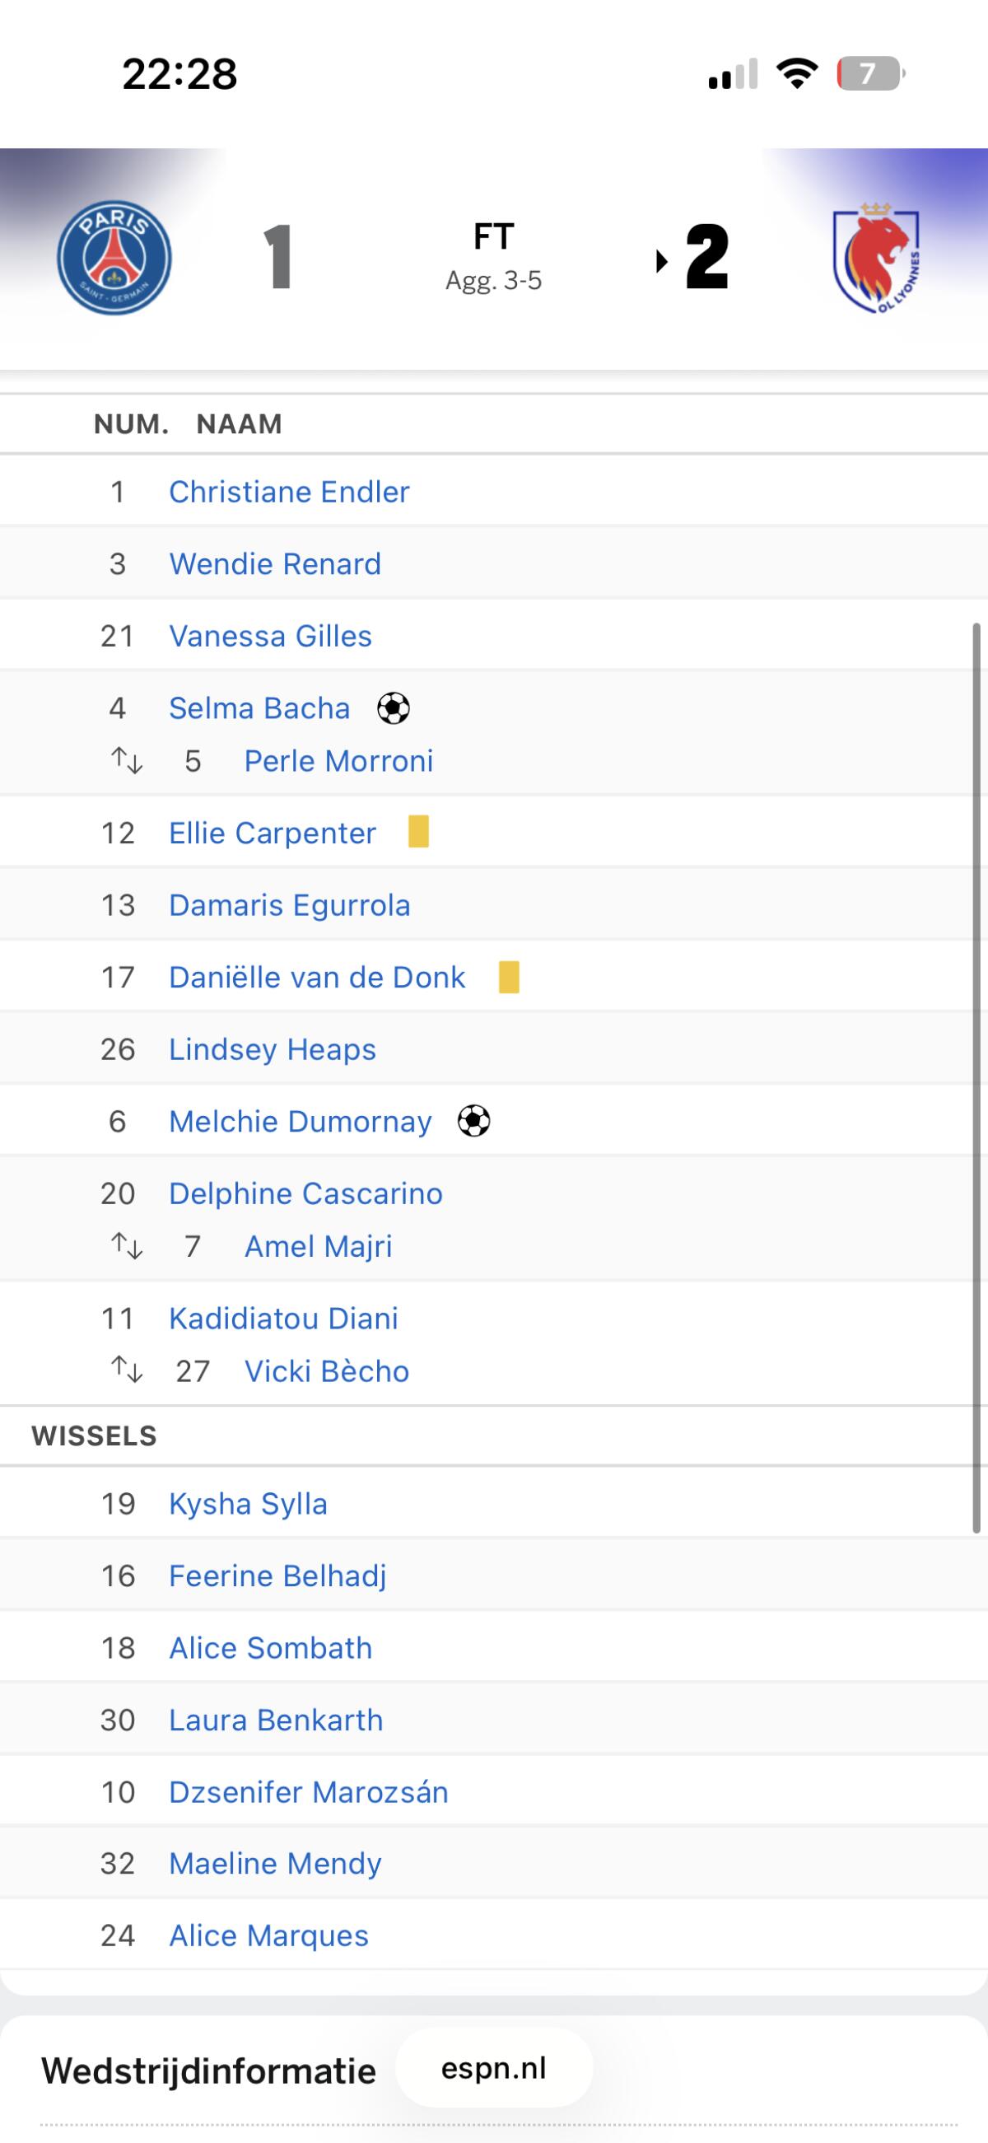988x2143 pixels.
Task: Select substitute Dzsenifer Marozsán
Action: [x=308, y=1792]
